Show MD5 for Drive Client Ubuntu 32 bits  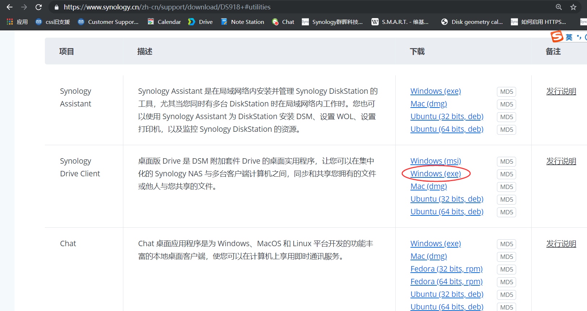tap(506, 199)
